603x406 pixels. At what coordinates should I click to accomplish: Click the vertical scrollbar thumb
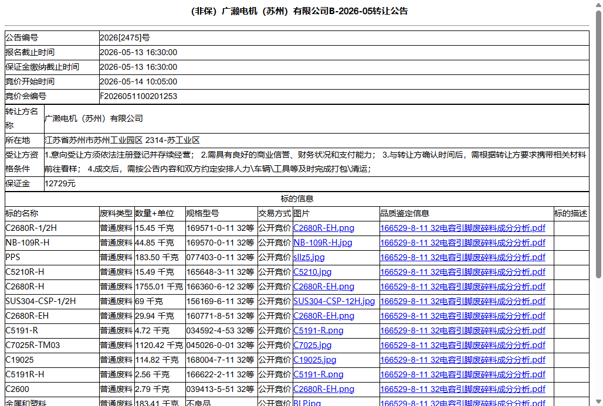tap(598, 144)
